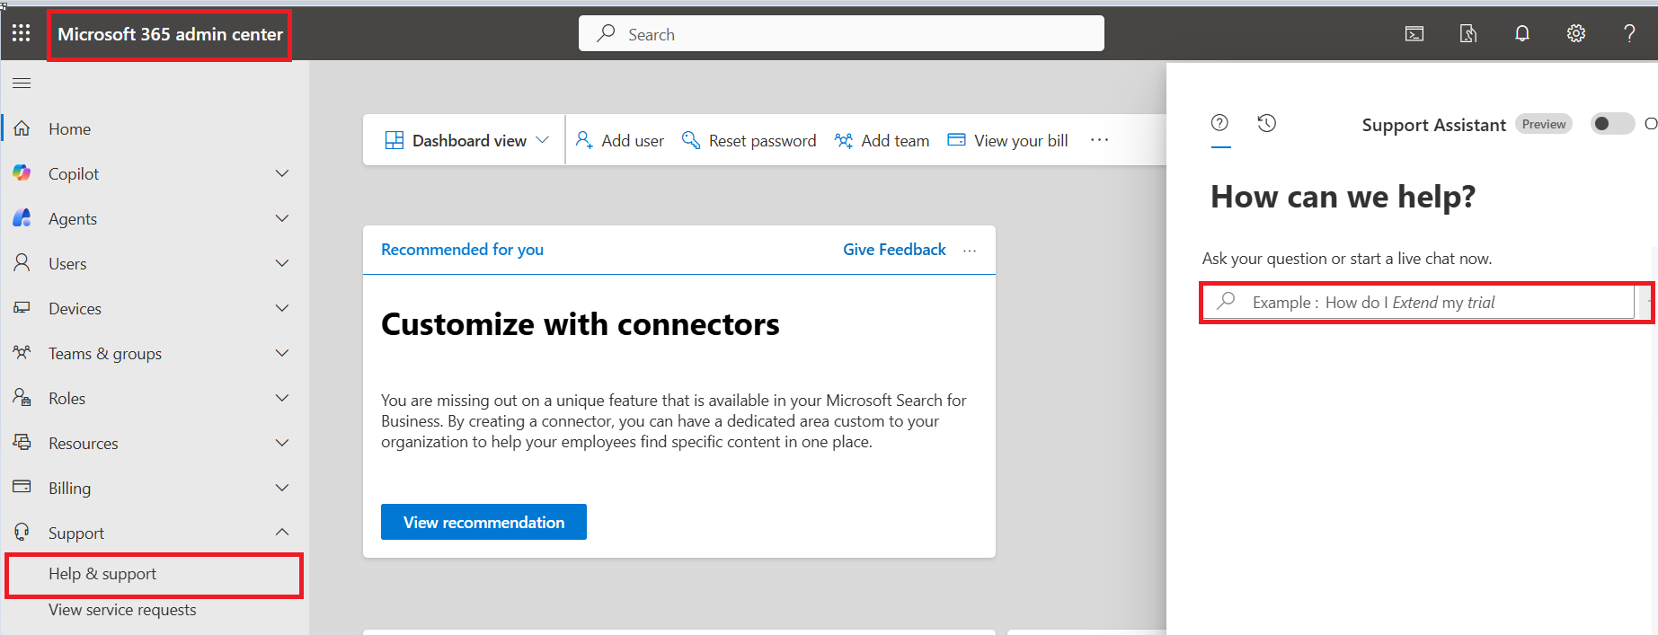Select the help circle tab icon in Support panel
This screenshot has width=1658, height=635.
(x=1219, y=123)
